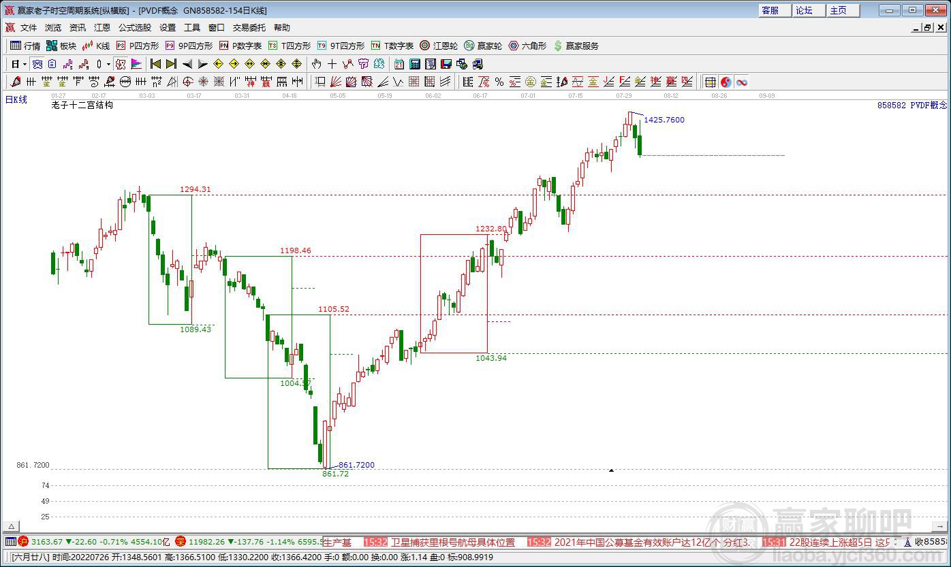
Task: Expand the candlestick style dropdown arrow
Action: [108, 64]
